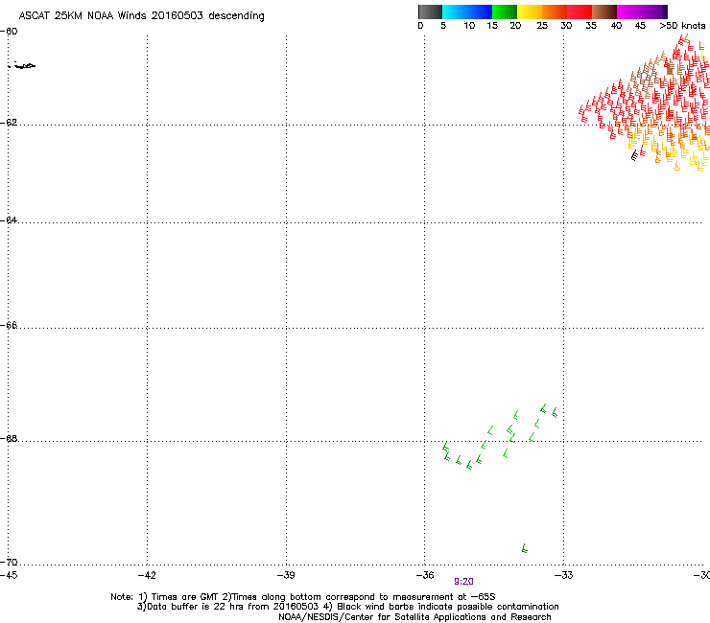The height and width of the screenshot is (623, 710).
Task: Click the -70 latitude axis label
Action: [9, 563]
